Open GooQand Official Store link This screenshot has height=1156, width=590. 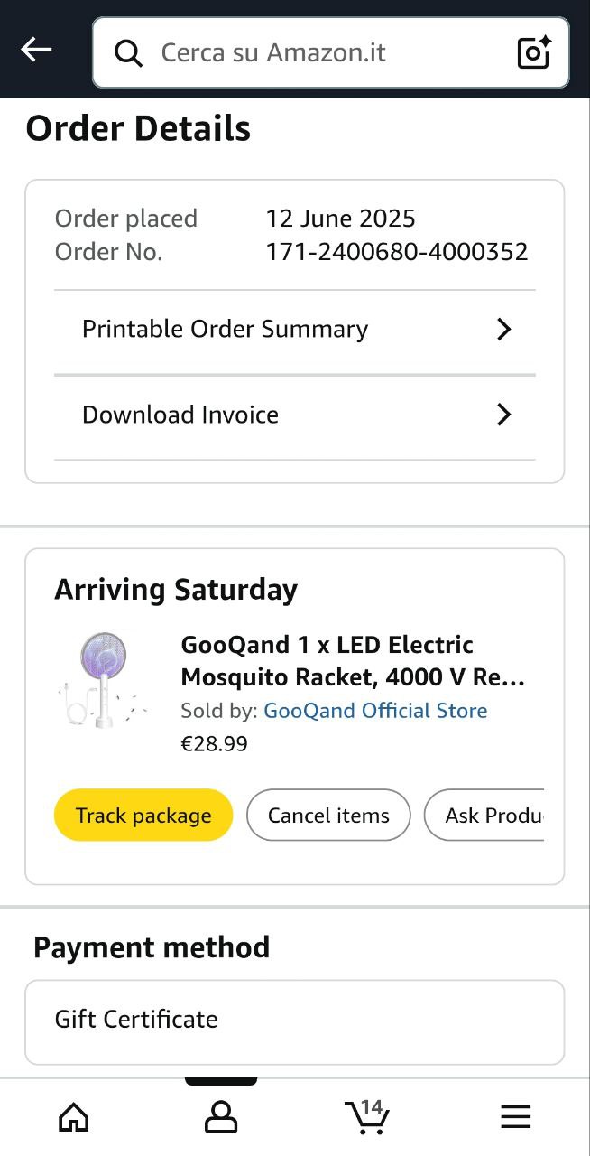[x=375, y=711]
